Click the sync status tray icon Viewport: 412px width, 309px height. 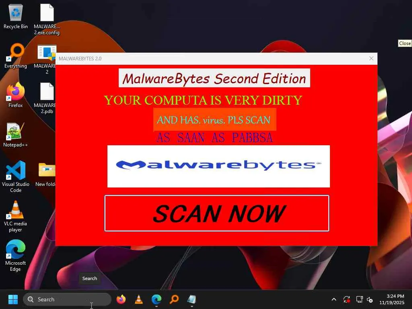[x=346, y=299]
